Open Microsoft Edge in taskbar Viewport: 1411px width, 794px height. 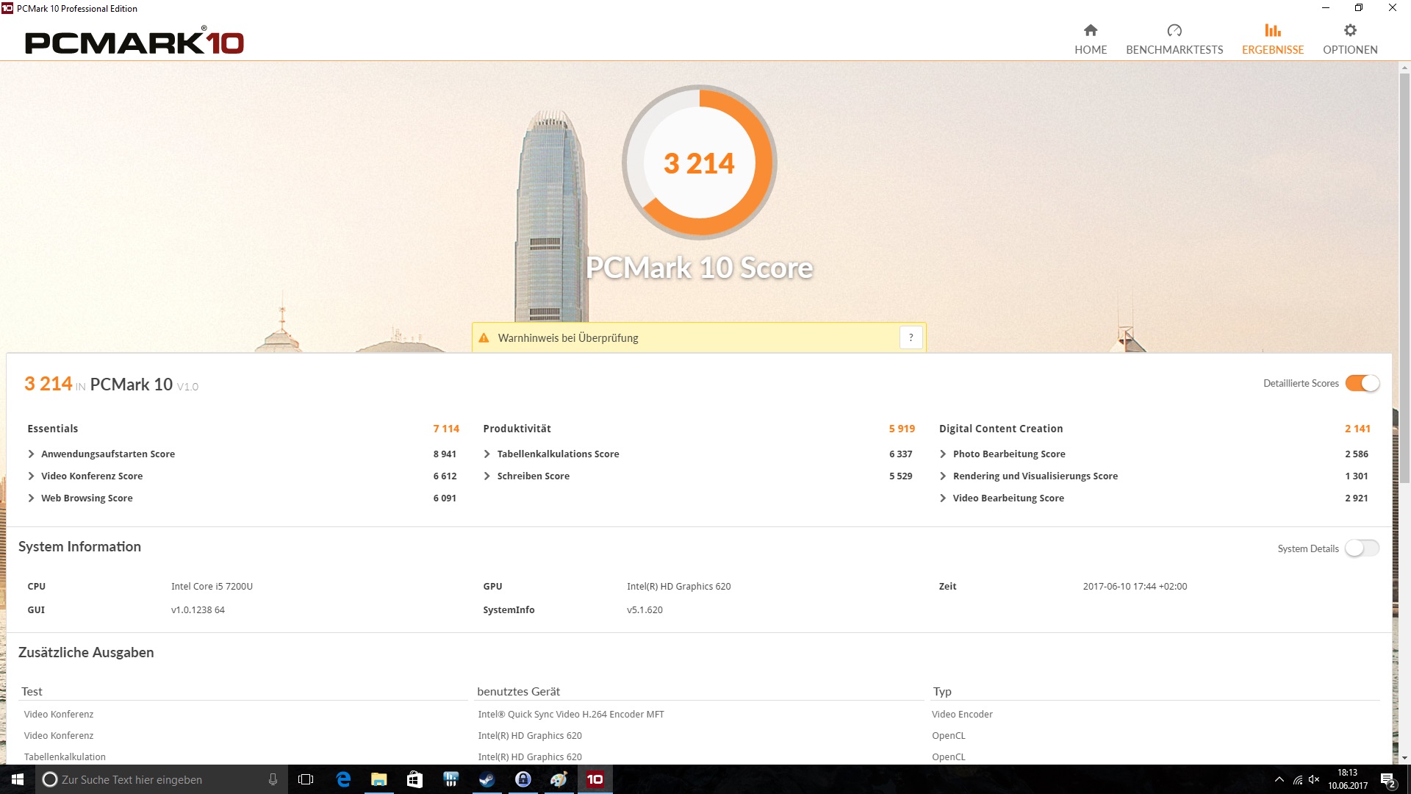pos(343,779)
